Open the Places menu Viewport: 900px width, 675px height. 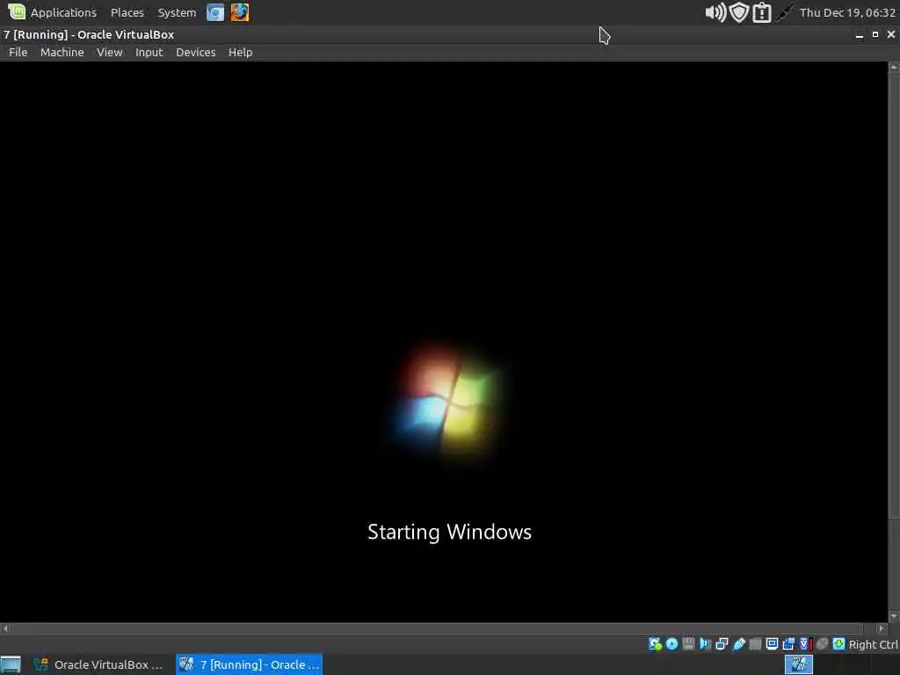tap(127, 12)
